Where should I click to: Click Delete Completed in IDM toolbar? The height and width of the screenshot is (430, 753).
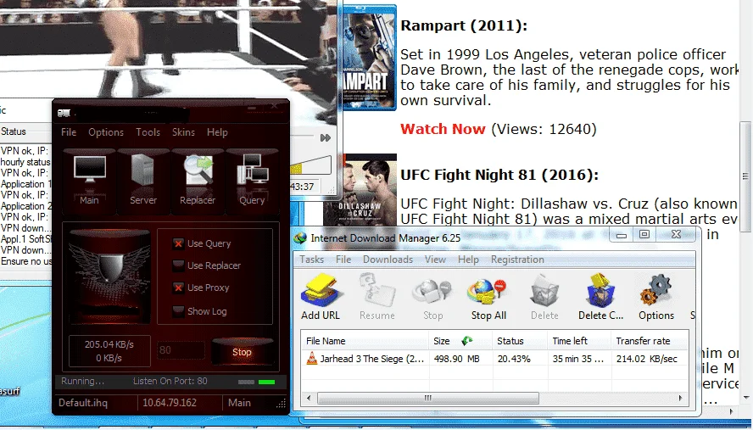click(600, 297)
